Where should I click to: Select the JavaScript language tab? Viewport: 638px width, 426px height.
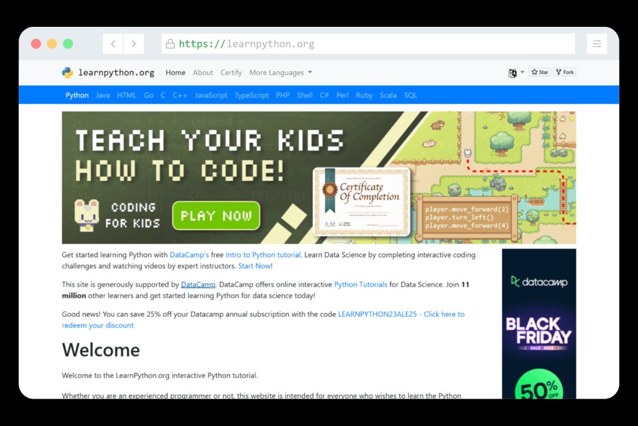point(211,95)
